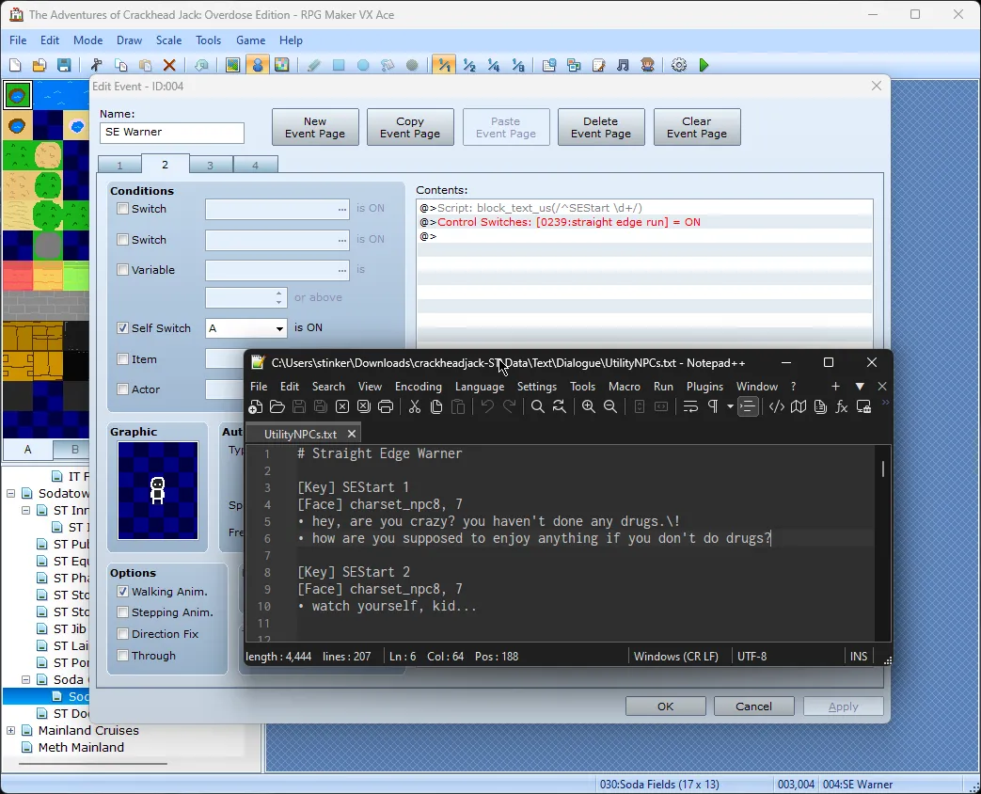The image size is (981, 794).
Task: Click the event Graphic character preview
Action: pyautogui.click(x=158, y=490)
